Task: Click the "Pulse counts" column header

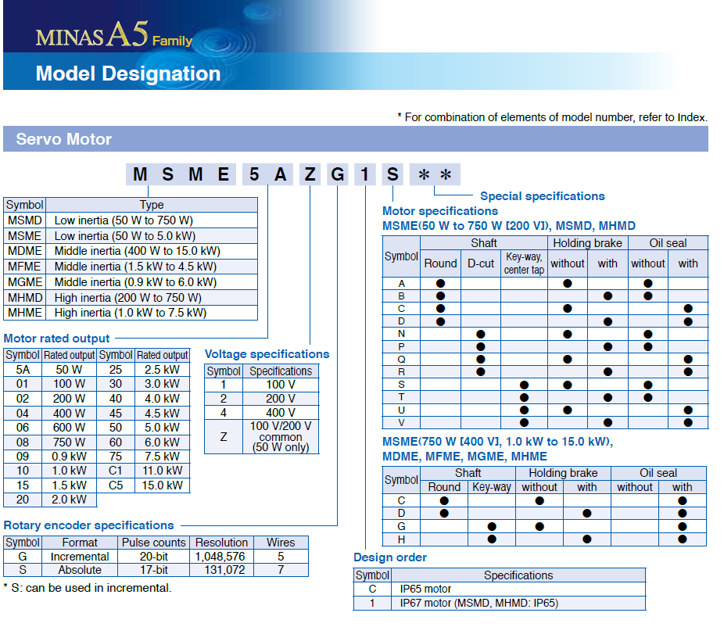Action: point(154,543)
